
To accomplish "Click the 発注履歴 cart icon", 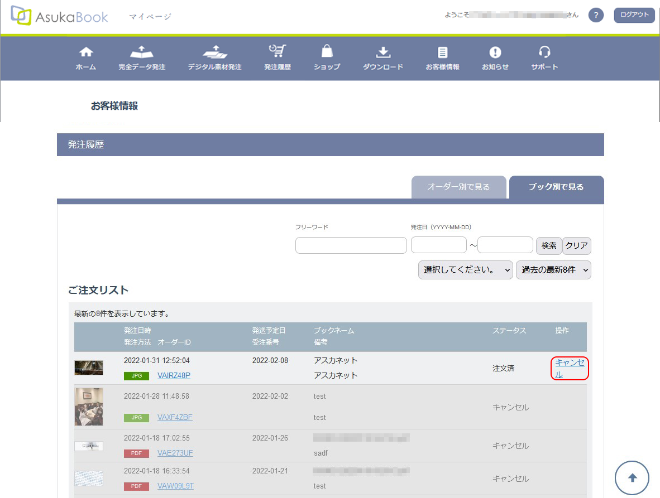I will point(277,52).
